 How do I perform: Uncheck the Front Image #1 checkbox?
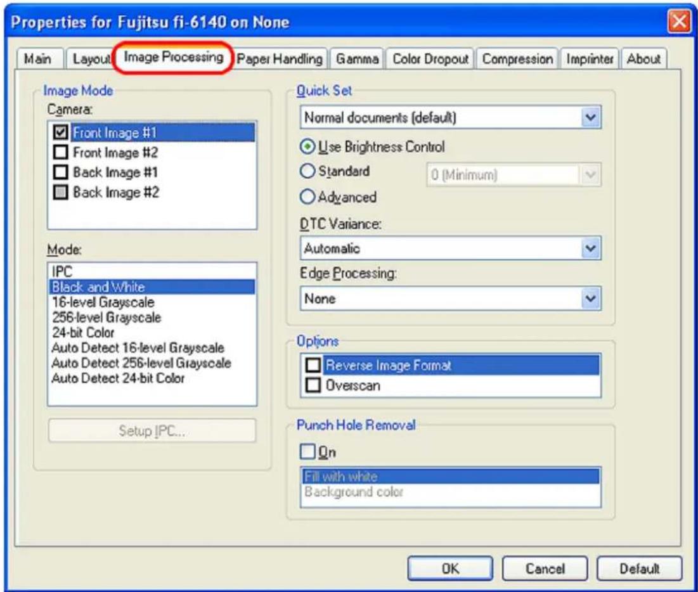click(60, 132)
